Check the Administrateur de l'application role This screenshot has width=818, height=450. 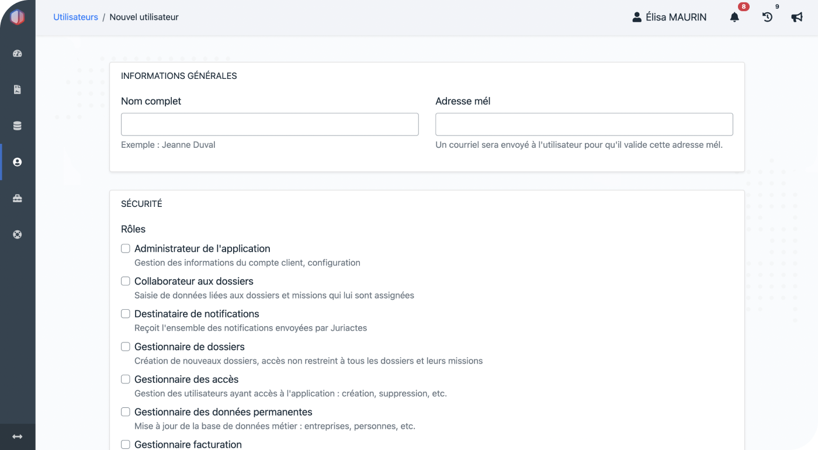pos(126,248)
